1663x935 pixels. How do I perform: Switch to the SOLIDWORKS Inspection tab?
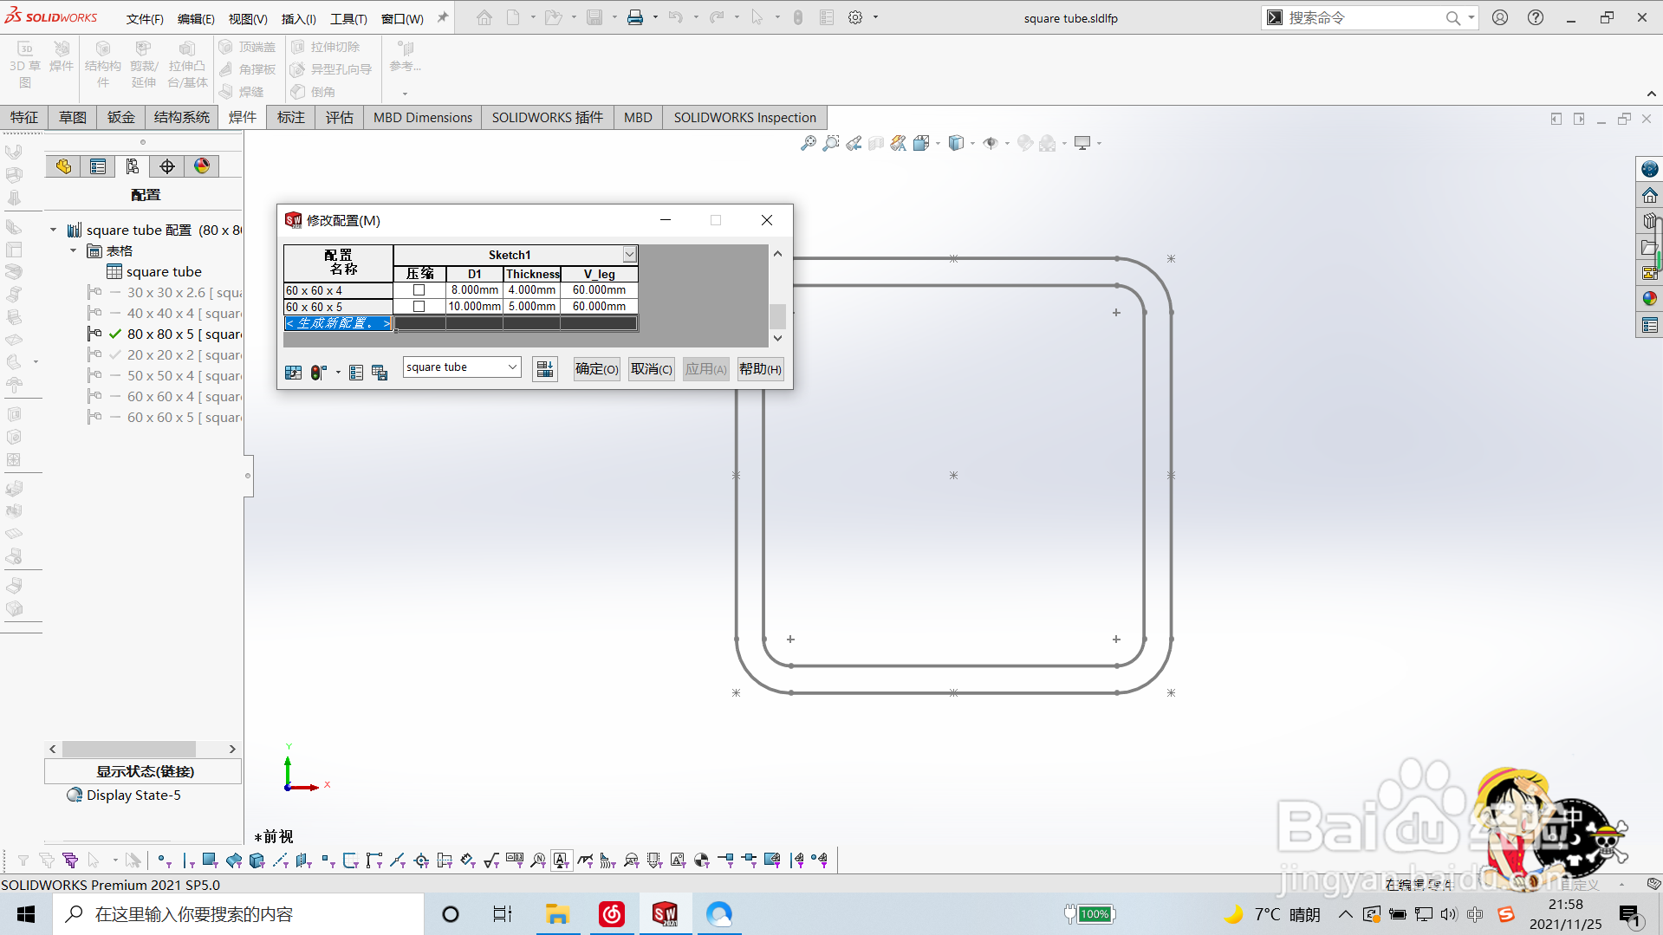pos(745,117)
